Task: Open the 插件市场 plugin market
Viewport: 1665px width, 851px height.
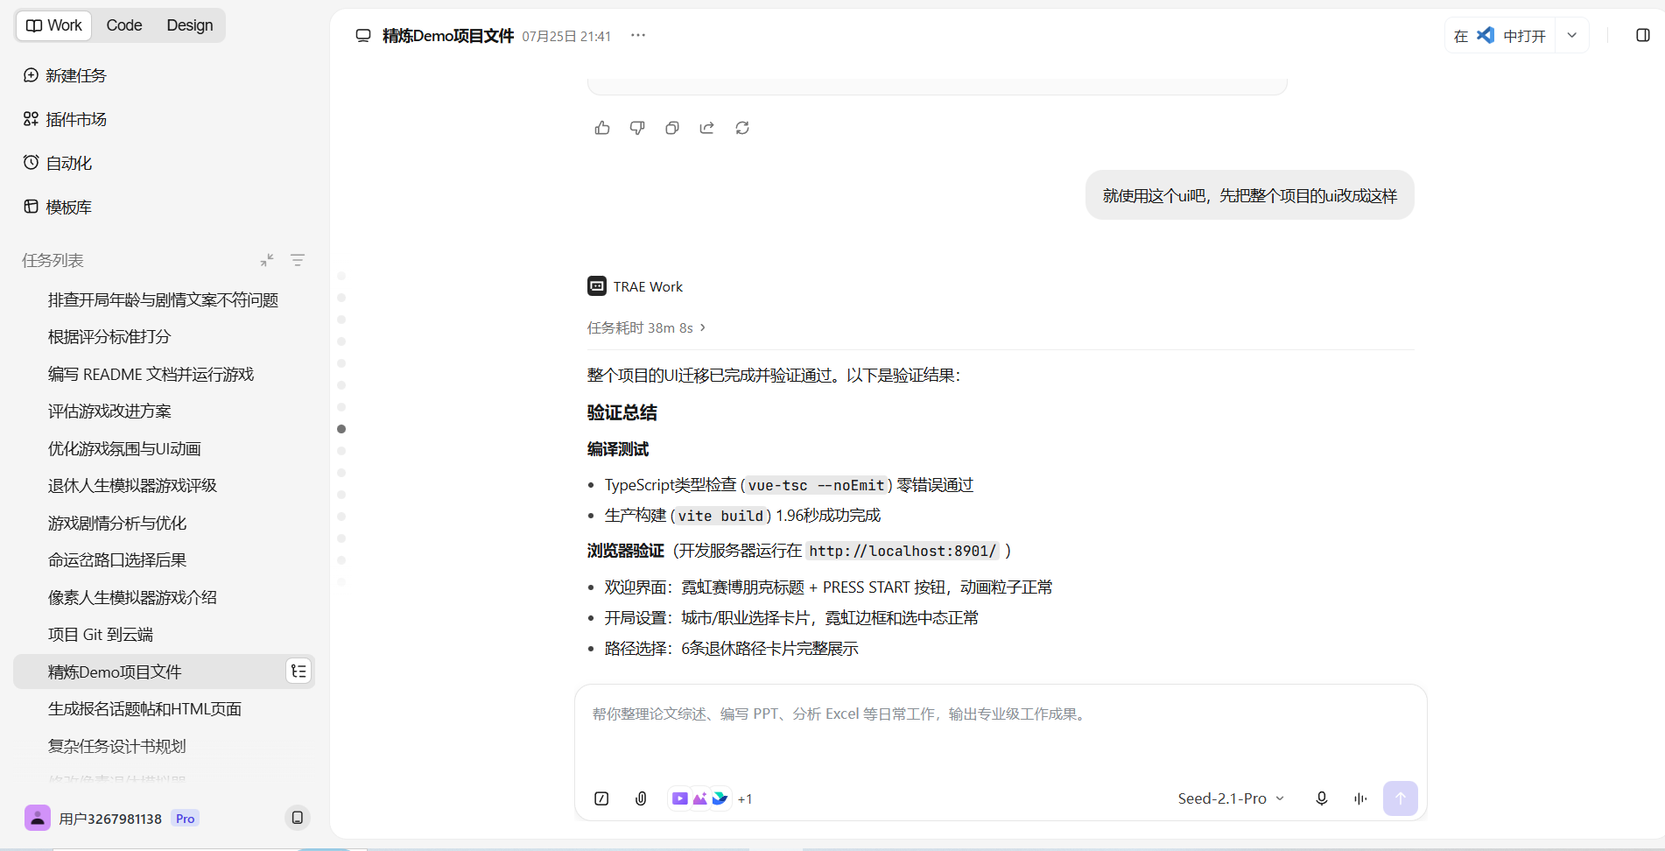Action: click(x=65, y=119)
